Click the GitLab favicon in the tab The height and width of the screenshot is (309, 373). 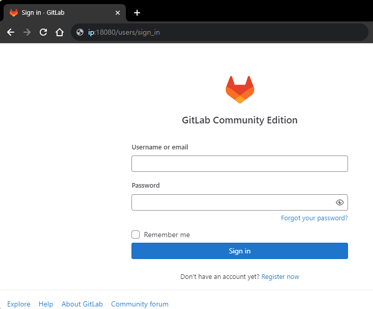click(x=14, y=13)
